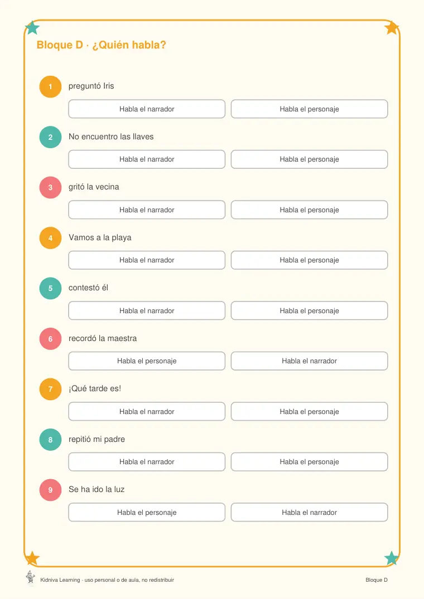The image size is (424, 599).
Task: Select 'Habla el narrador' under 'contestó él'
Action: click(147, 310)
